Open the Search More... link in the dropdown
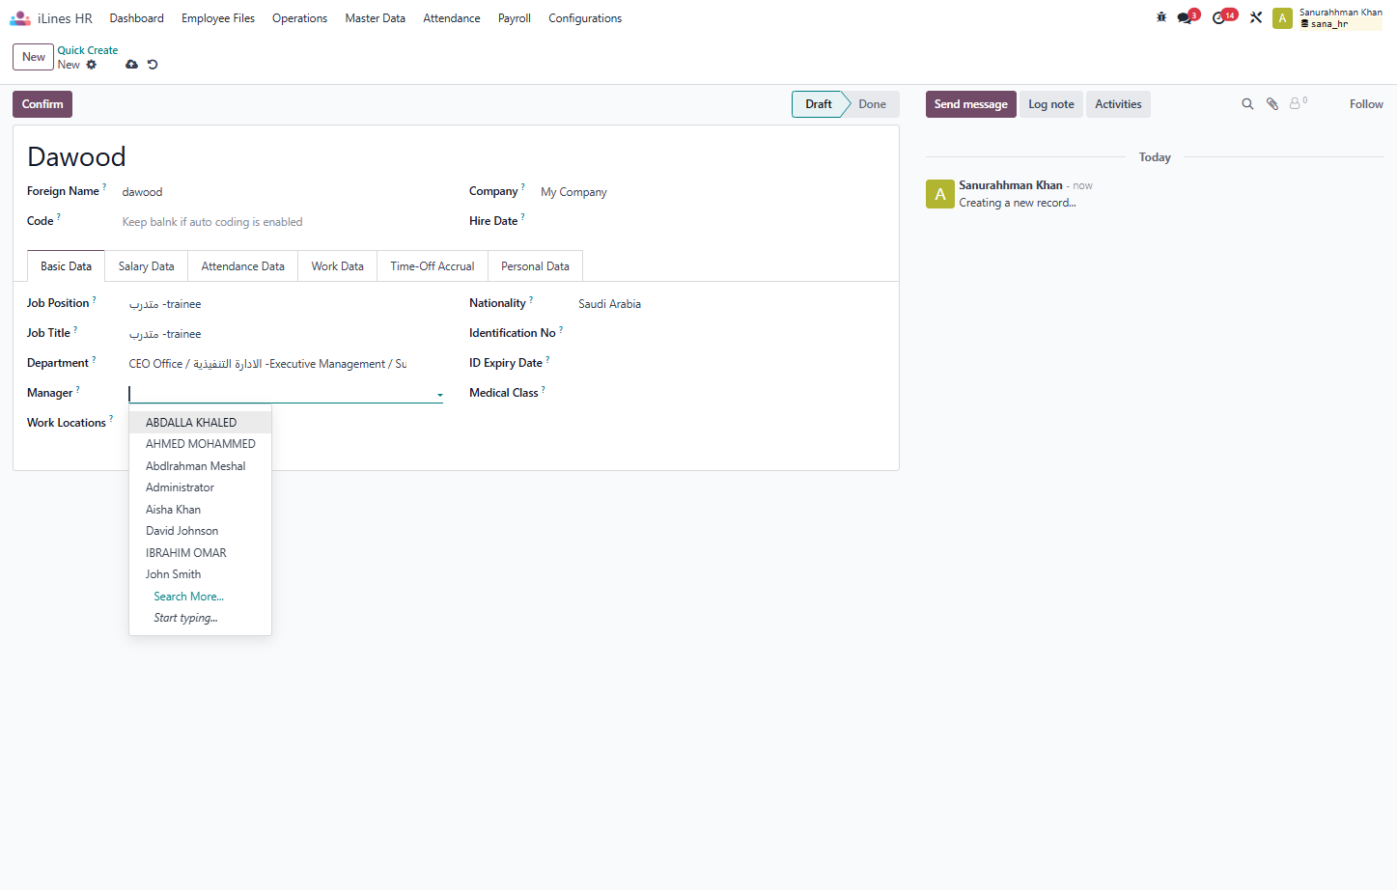The image size is (1397, 890). click(x=189, y=597)
